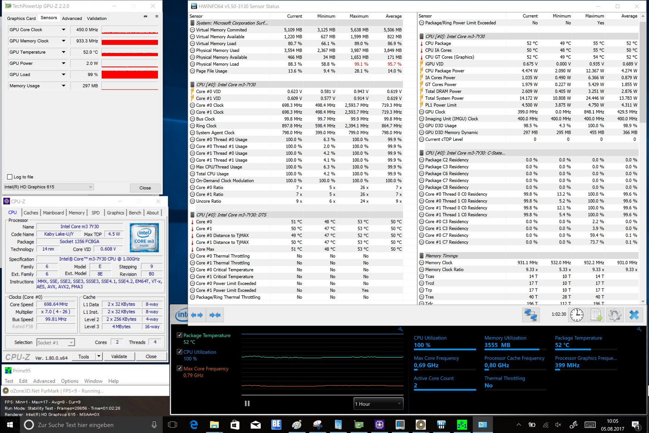Open HWiNFO sensor settings gear icon
Viewport: 649px width, 433px height.
tap(615, 315)
